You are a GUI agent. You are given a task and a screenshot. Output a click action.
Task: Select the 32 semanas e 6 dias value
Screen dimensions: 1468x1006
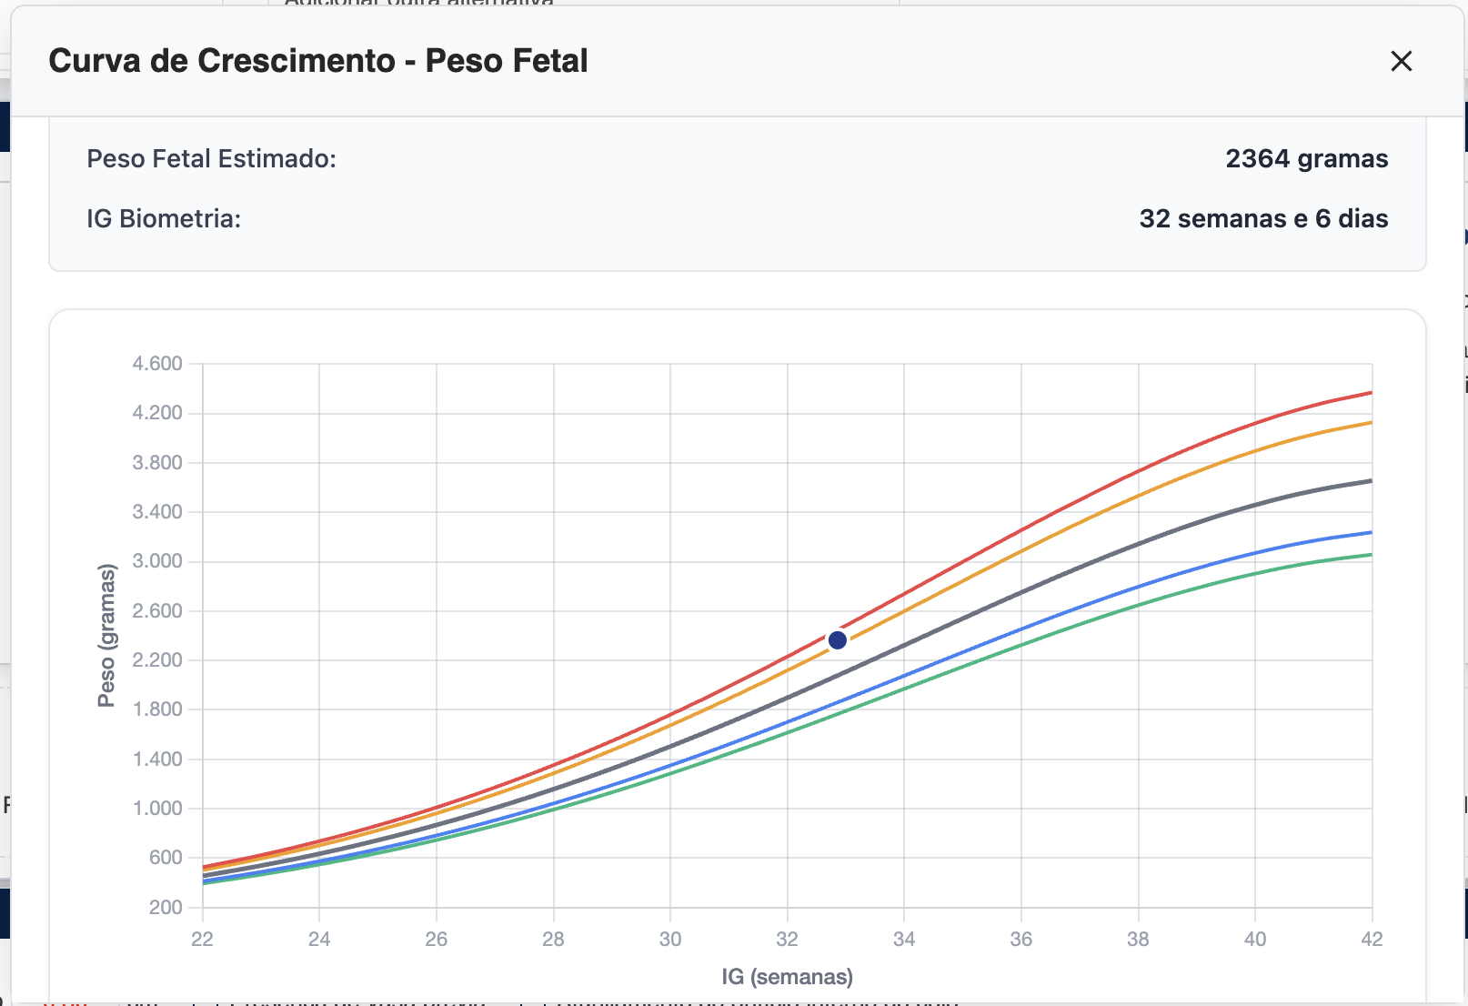[x=1263, y=219]
